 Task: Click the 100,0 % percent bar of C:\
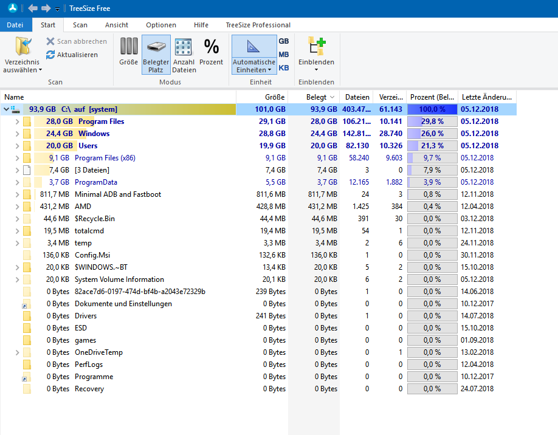click(x=432, y=109)
